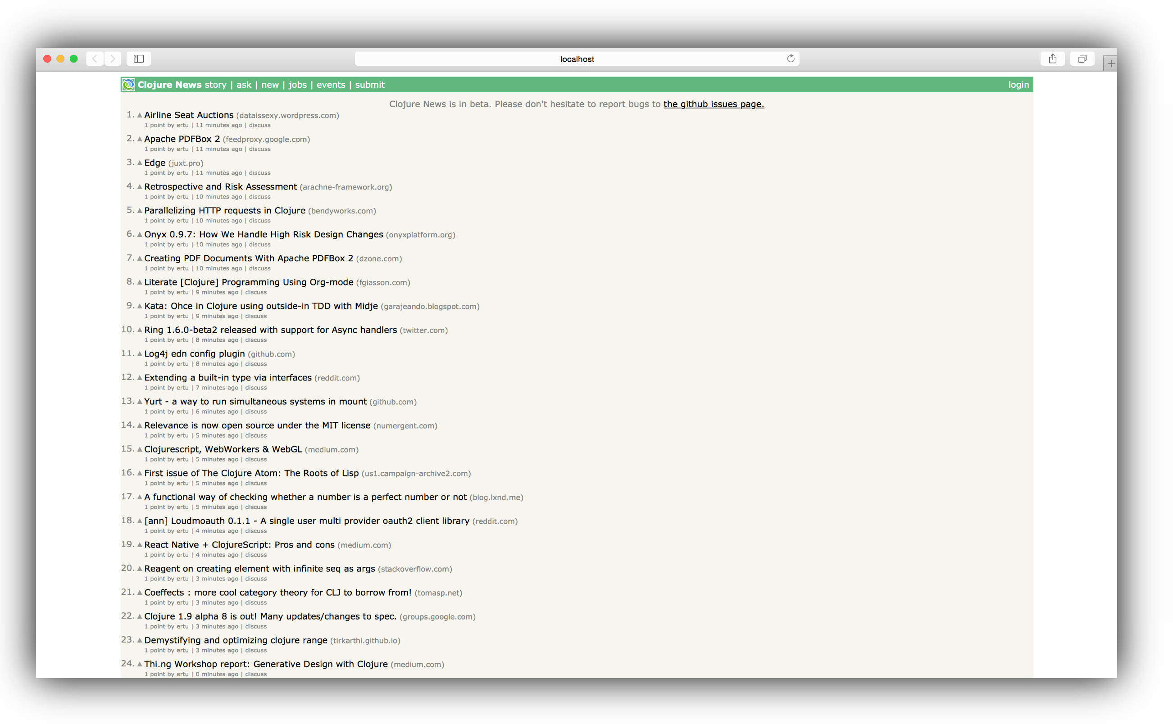This screenshot has height=724, width=1173.
Task: Open the github issues page link
Action: coord(713,104)
